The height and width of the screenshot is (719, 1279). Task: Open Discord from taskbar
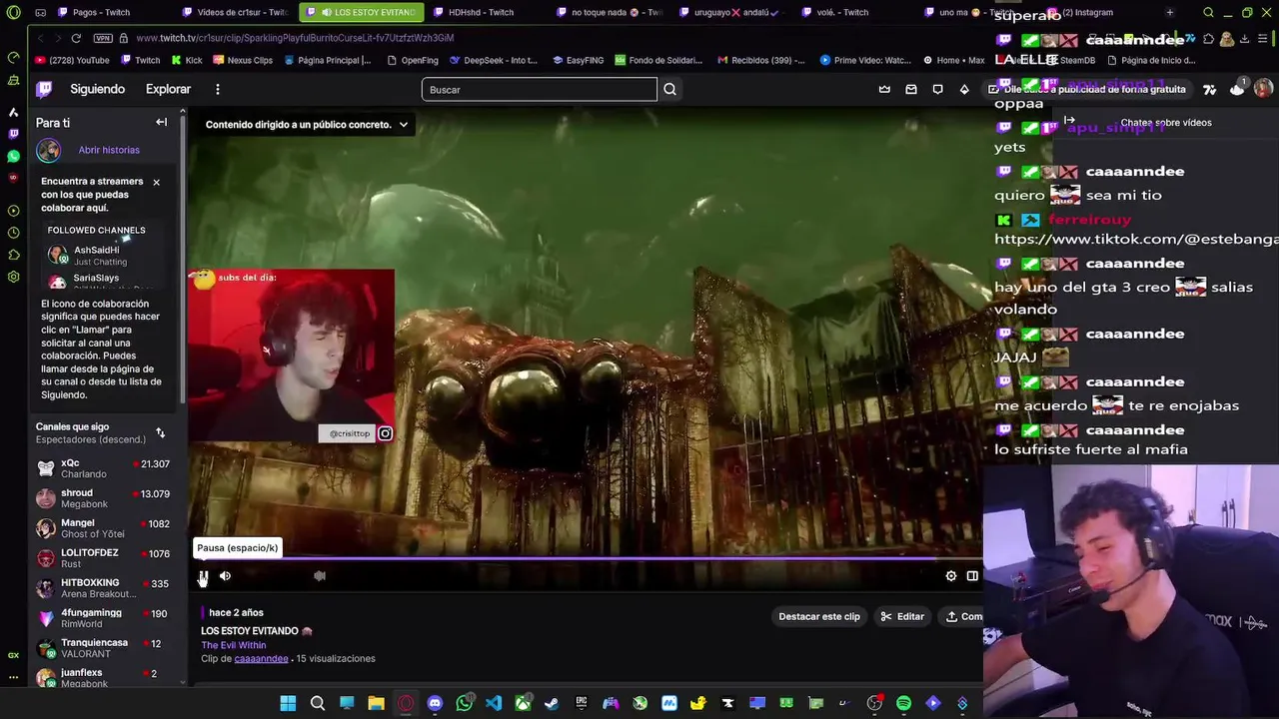(x=435, y=703)
